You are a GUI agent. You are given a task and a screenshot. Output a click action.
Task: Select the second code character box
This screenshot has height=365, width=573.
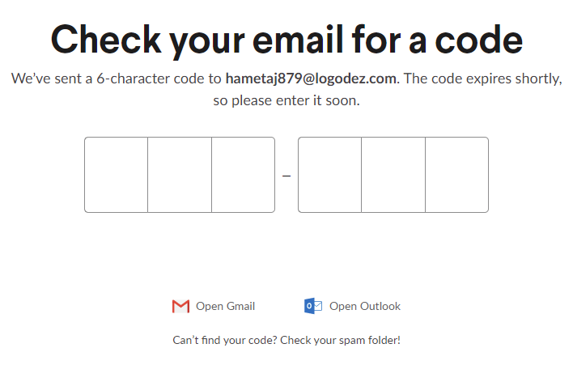click(x=180, y=175)
